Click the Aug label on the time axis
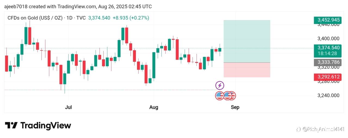Screen dimensions: 348x138 (x=154, y=107)
